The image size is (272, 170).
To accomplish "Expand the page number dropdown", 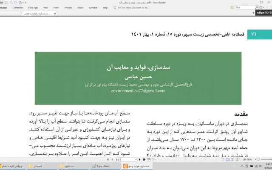I will 136,160.
